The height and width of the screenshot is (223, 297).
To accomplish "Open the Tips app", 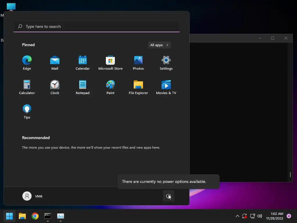I will click(27, 112).
